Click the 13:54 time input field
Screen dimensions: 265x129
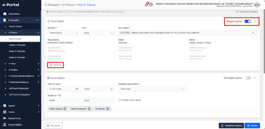(98, 89)
